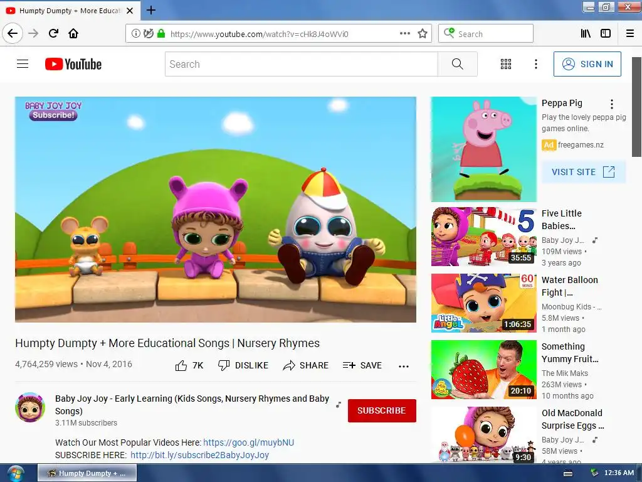Click the Baby Joy Joy Subscribe watermark
Screen dimensions: 642x482
[x=53, y=110]
